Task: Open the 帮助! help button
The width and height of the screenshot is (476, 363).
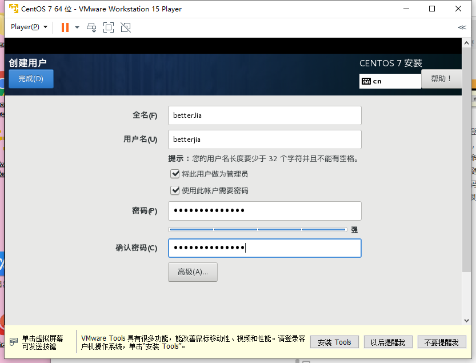Action: (x=441, y=79)
